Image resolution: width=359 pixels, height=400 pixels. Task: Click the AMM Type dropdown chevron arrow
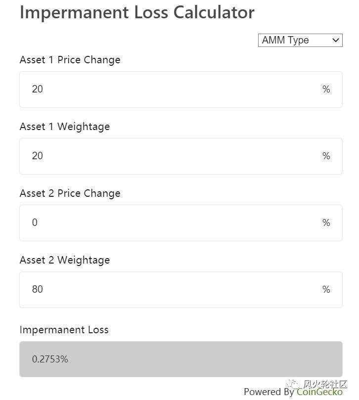click(336, 41)
